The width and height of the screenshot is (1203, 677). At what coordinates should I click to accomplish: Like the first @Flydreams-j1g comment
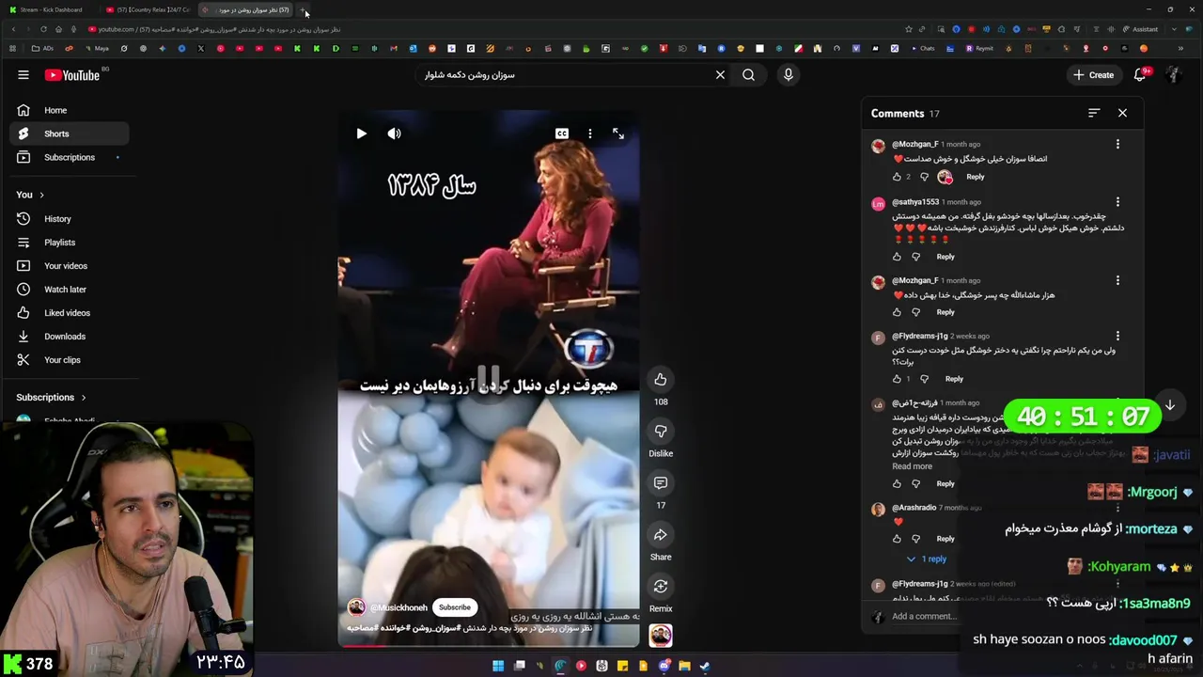(x=897, y=379)
